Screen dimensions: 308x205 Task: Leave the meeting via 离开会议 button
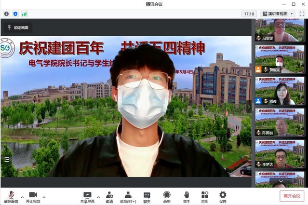[x=292, y=196]
